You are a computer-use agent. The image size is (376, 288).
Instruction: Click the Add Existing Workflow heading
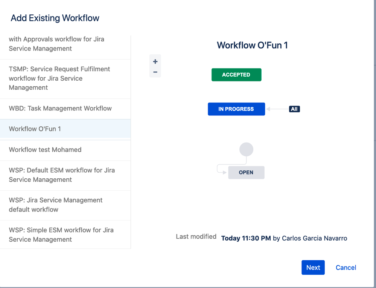[55, 18]
